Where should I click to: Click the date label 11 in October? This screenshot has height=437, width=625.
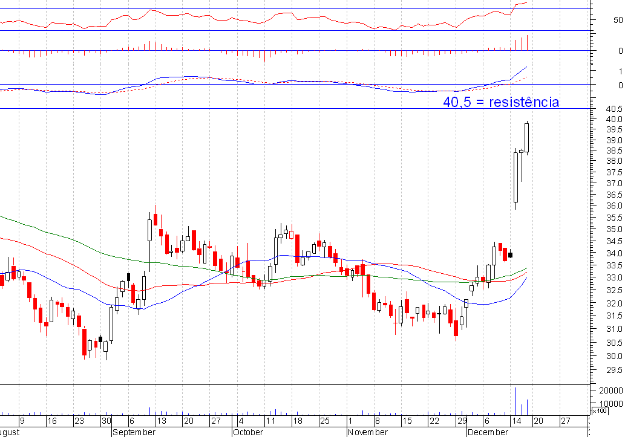coord(270,421)
